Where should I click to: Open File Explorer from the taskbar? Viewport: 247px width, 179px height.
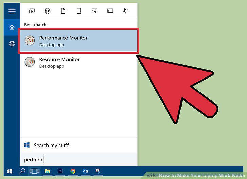47,171
